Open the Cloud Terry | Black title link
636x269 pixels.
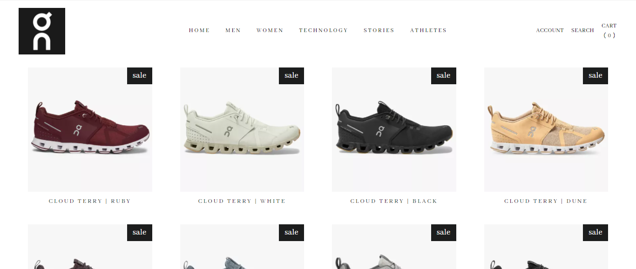pos(394,201)
